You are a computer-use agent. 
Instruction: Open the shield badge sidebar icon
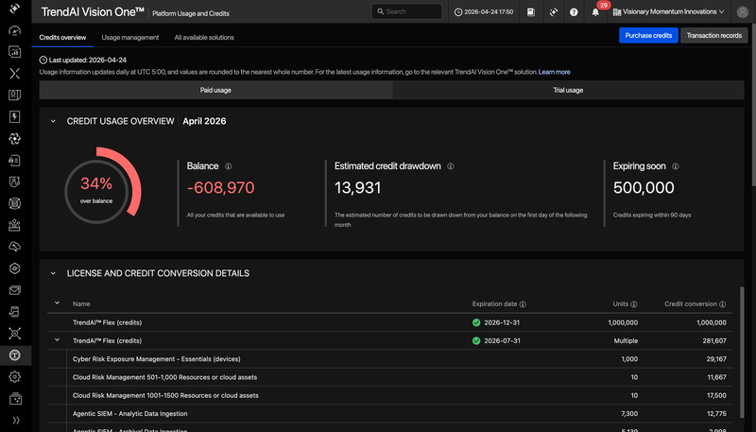point(14,181)
